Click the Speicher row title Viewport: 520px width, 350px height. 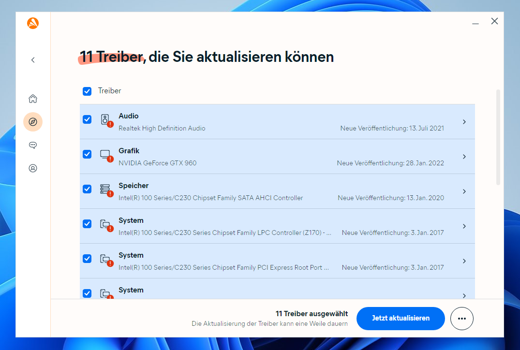134,186
